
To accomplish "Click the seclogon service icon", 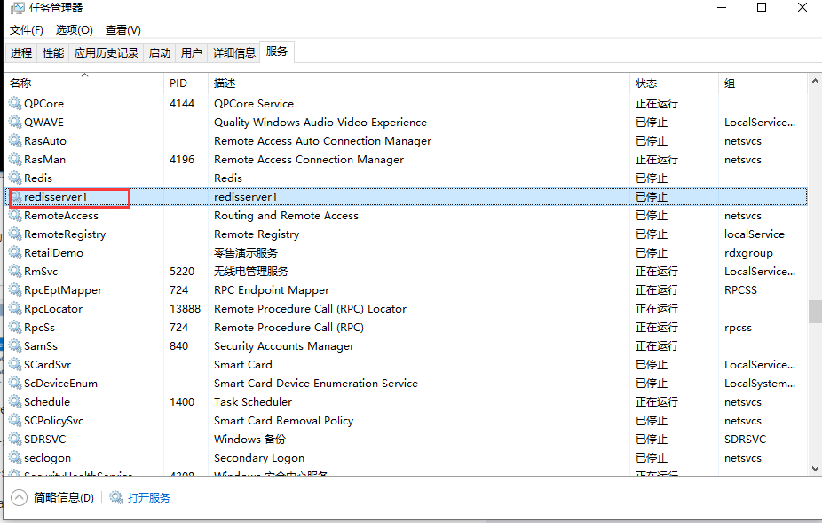I will click(16, 457).
